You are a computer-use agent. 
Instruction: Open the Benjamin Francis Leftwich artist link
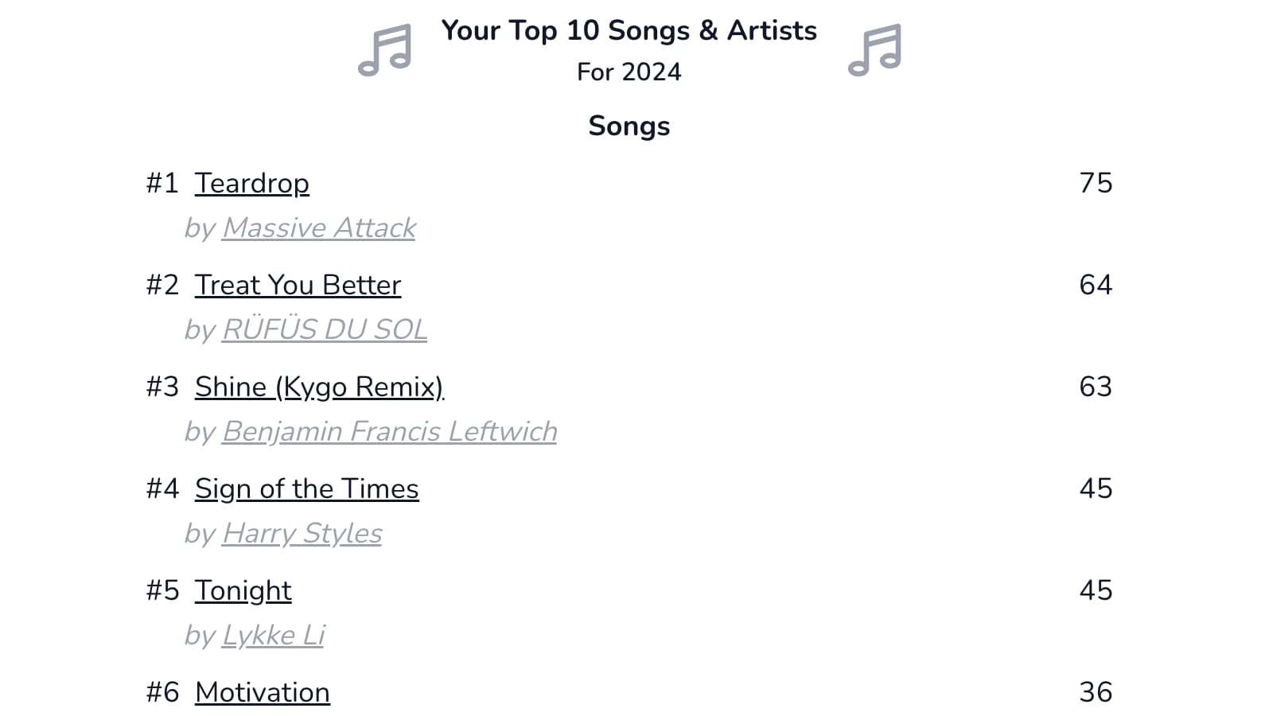(x=390, y=431)
